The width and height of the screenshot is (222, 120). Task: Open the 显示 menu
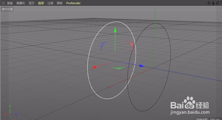click(x=32, y=3)
